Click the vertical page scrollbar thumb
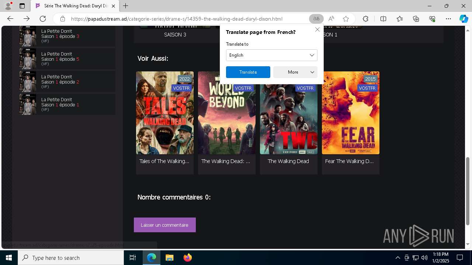 coord(468,191)
